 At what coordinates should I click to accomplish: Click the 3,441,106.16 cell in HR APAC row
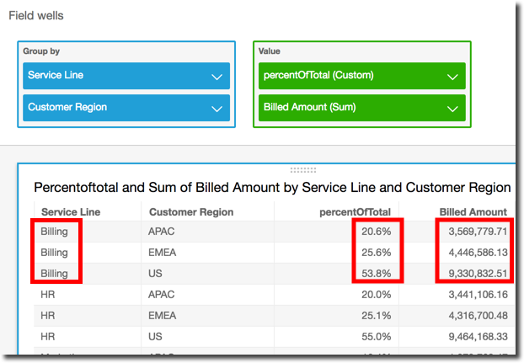click(479, 294)
